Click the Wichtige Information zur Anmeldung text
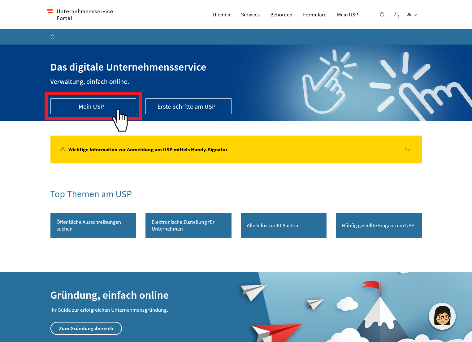Viewport: 472px width, 342px height. [x=148, y=150]
